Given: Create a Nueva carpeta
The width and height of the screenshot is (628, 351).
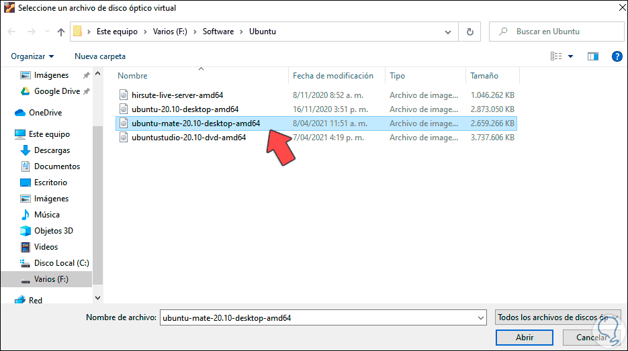Looking at the screenshot, I should [100, 56].
